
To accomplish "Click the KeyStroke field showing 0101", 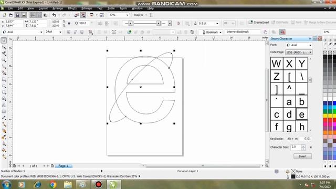I will pyautogui.click(x=306, y=139).
